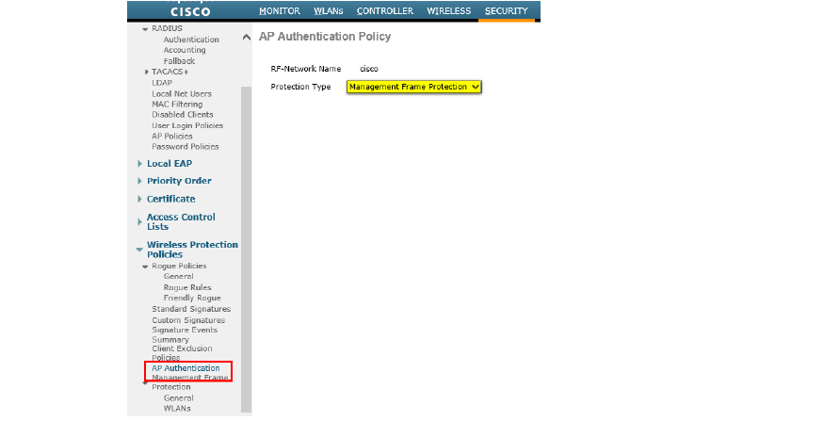Screen dimensions: 840x421
Task: Switch to the WLANs tab
Action: pos(328,11)
